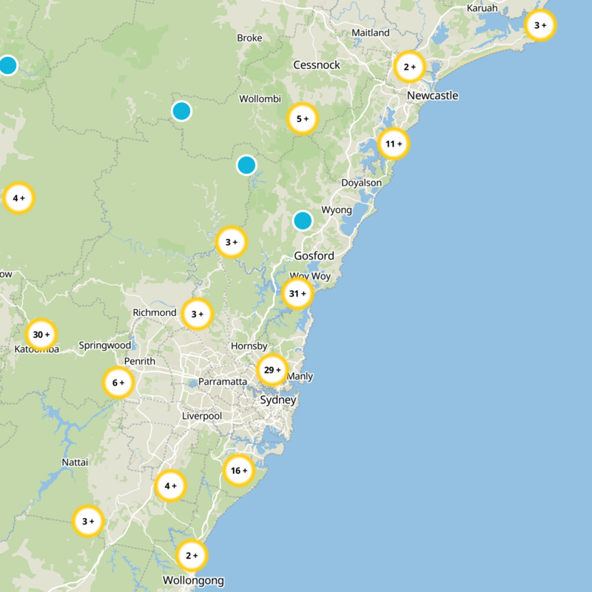Select the blue marker in the far northwest

pyautogui.click(x=7, y=65)
